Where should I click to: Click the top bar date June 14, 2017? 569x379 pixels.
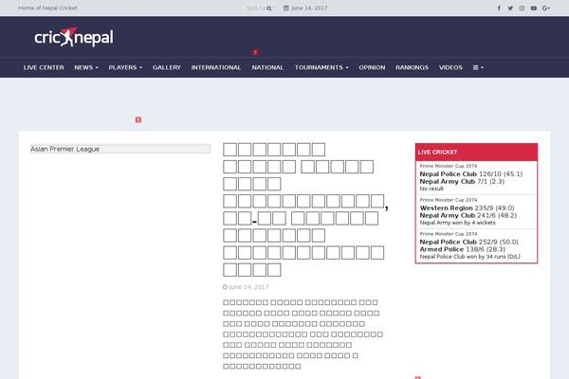[309, 8]
